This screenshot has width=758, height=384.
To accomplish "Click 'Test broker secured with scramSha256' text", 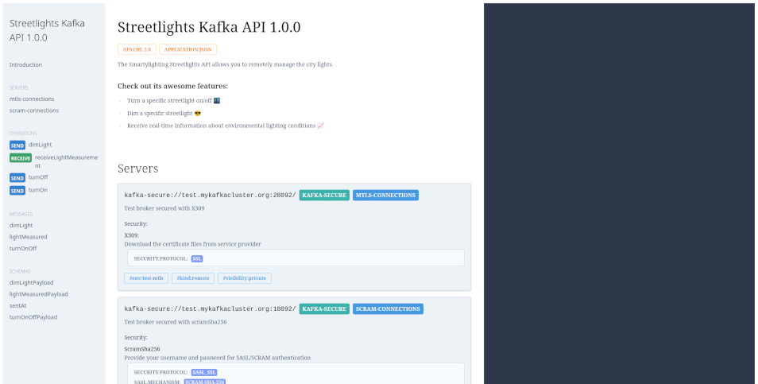I will pyautogui.click(x=176, y=322).
